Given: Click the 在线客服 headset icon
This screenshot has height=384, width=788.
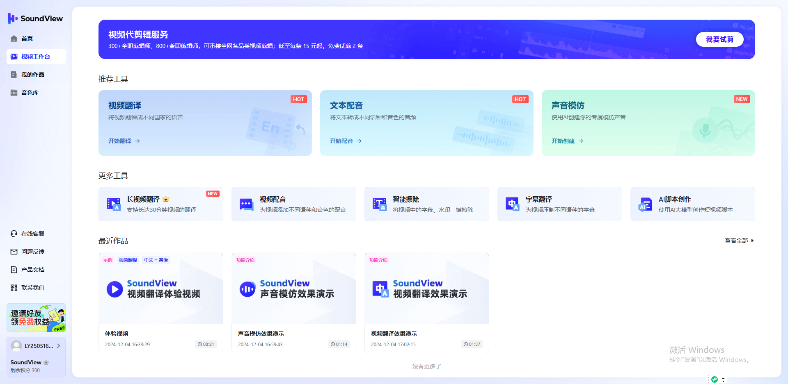Looking at the screenshot, I should click(x=14, y=234).
